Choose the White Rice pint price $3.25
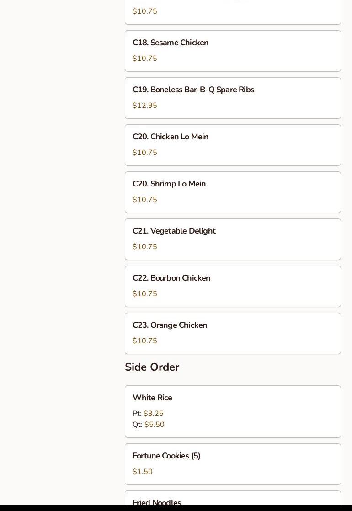The image size is (352, 511). coord(154,414)
